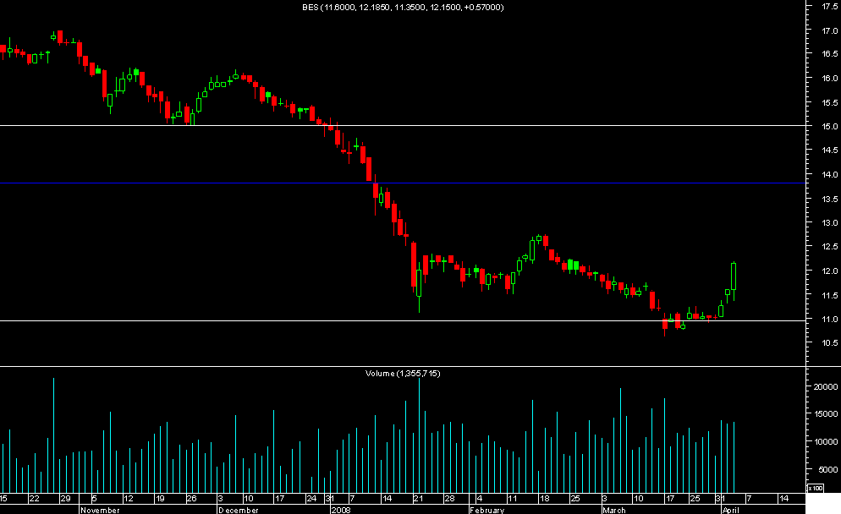Image resolution: width=841 pixels, height=514 pixels.
Task: Select the date label 29 on the time axis
Action: [65, 499]
